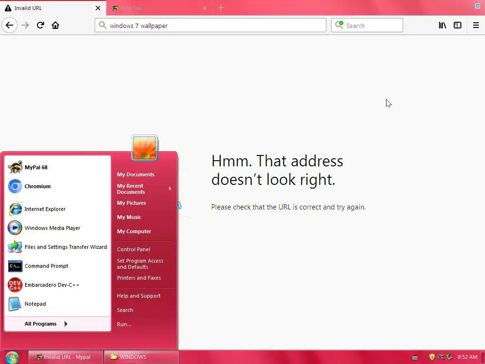Image resolution: width=485 pixels, height=364 pixels.
Task: Click the Chromium blue circle icon
Action: click(15, 186)
